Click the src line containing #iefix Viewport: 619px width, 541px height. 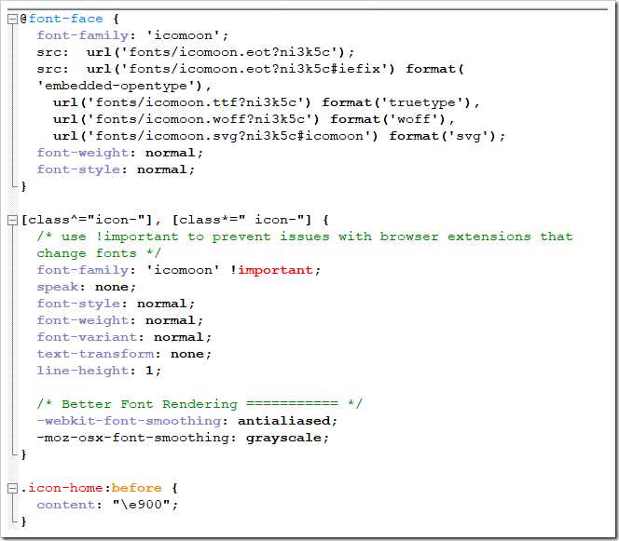(x=250, y=69)
